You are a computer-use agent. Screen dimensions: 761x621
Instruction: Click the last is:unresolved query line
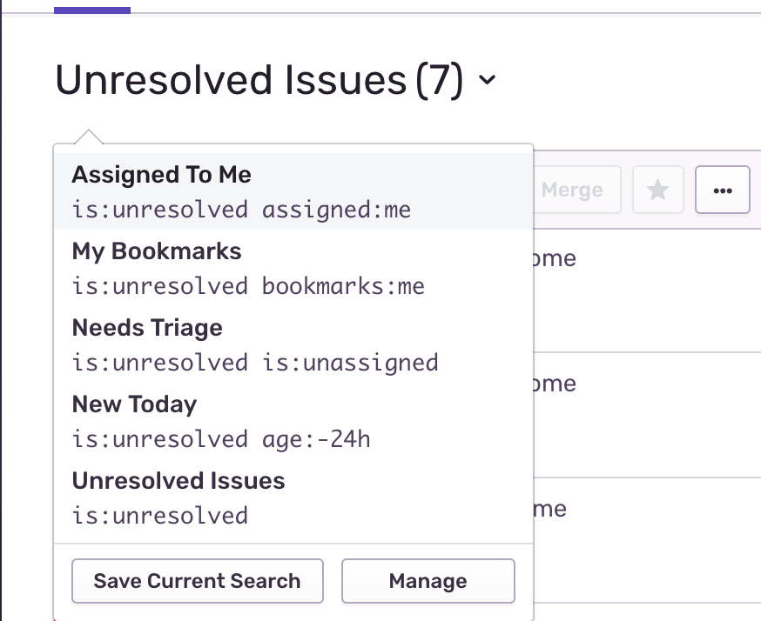pyautogui.click(x=160, y=516)
